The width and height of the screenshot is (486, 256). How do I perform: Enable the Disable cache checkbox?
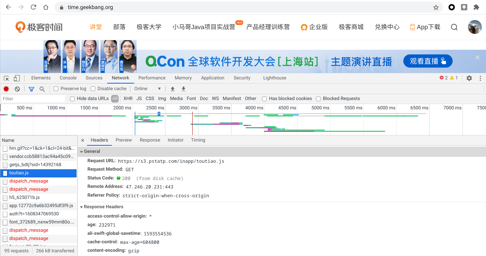click(93, 89)
